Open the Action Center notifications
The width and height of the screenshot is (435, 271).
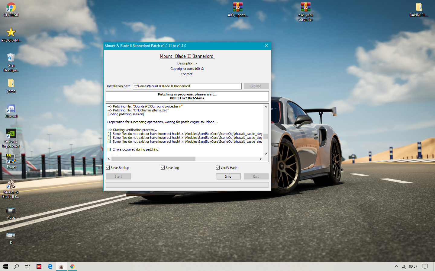(x=425, y=266)
